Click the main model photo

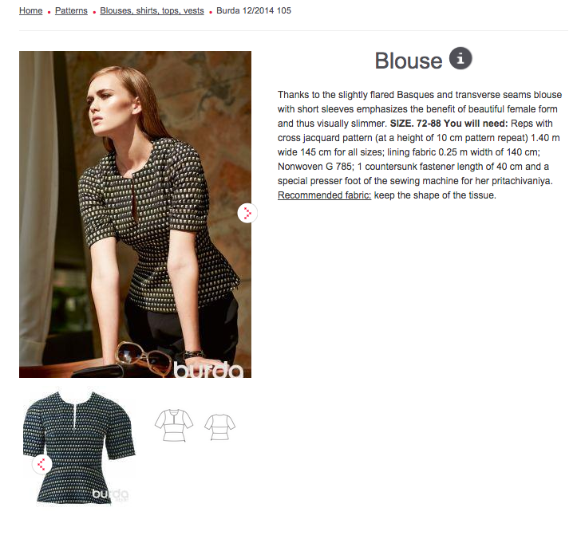tap(135, 214)
